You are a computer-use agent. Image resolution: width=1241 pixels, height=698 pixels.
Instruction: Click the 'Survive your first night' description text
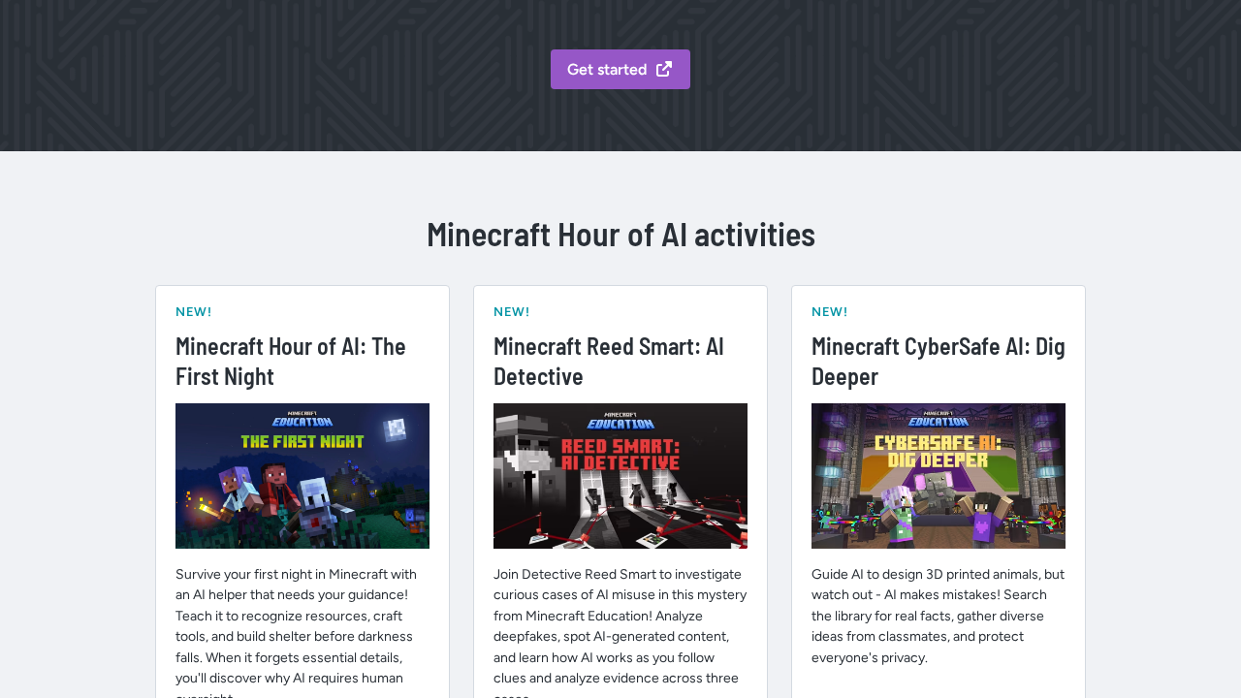pyautogui.click(x=299, y=631)
